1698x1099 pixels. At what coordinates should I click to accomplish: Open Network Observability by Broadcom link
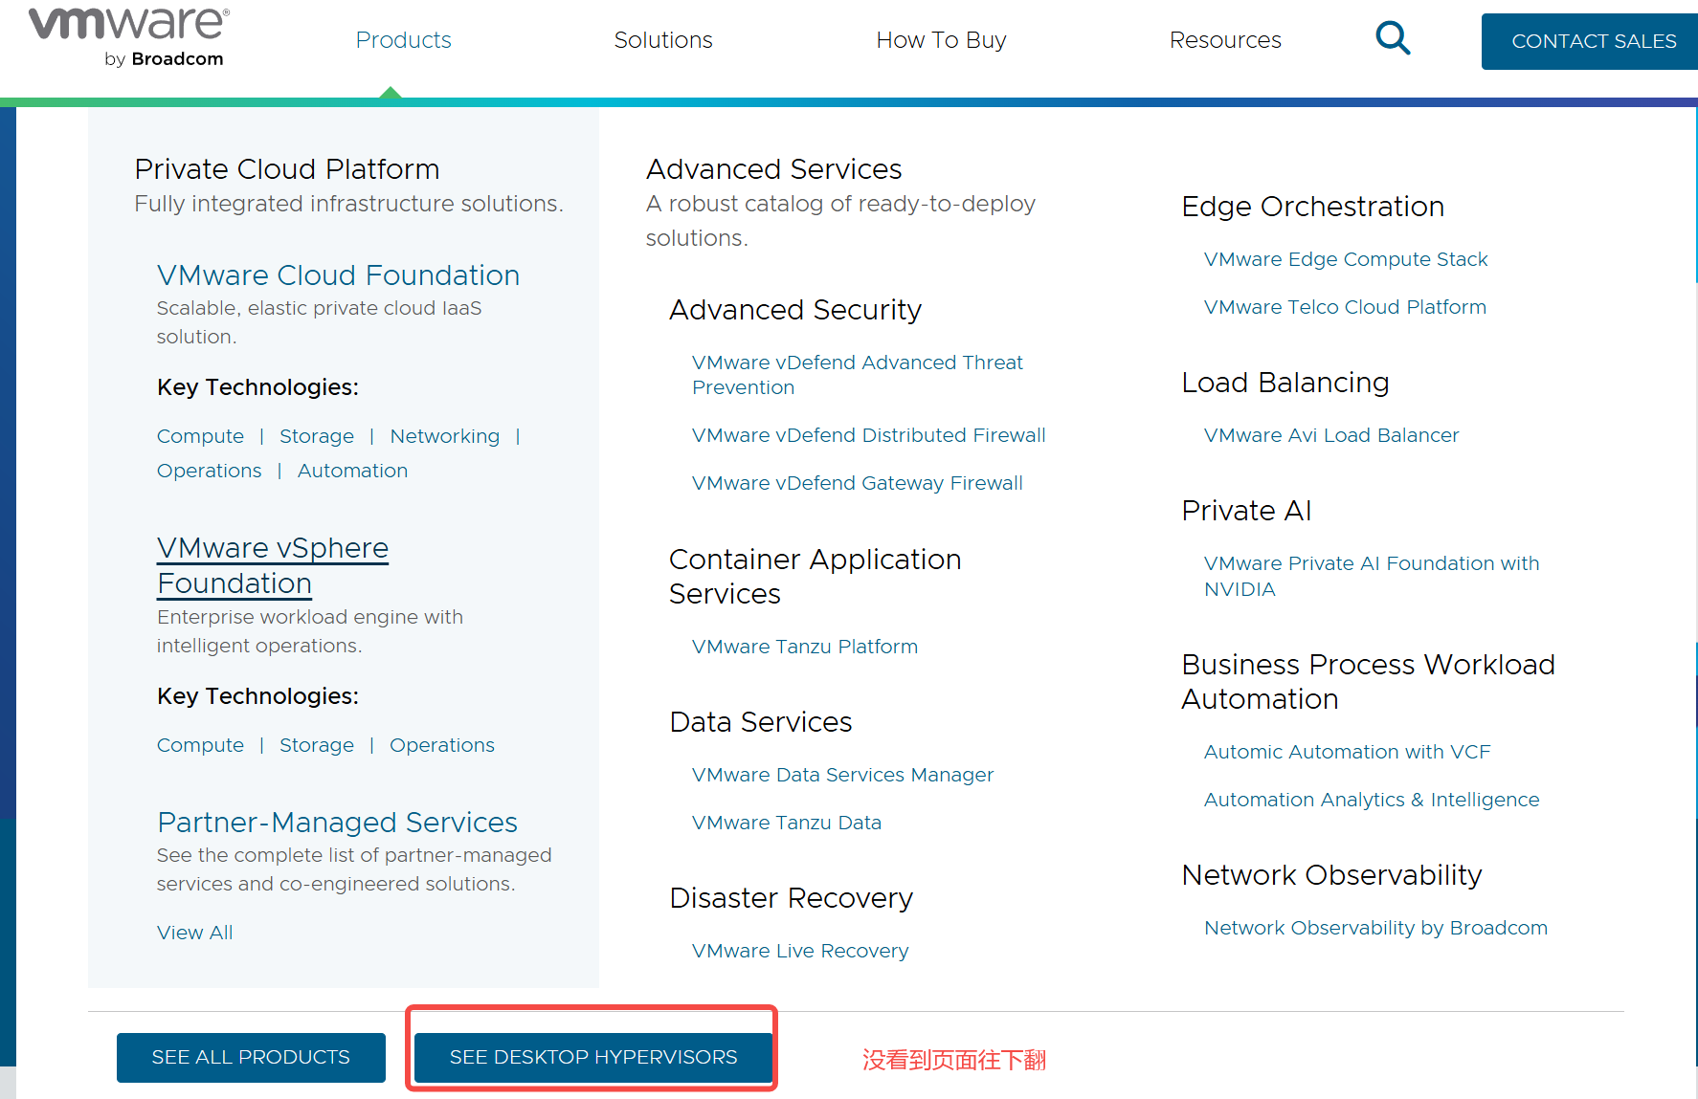pos(1375,928)
